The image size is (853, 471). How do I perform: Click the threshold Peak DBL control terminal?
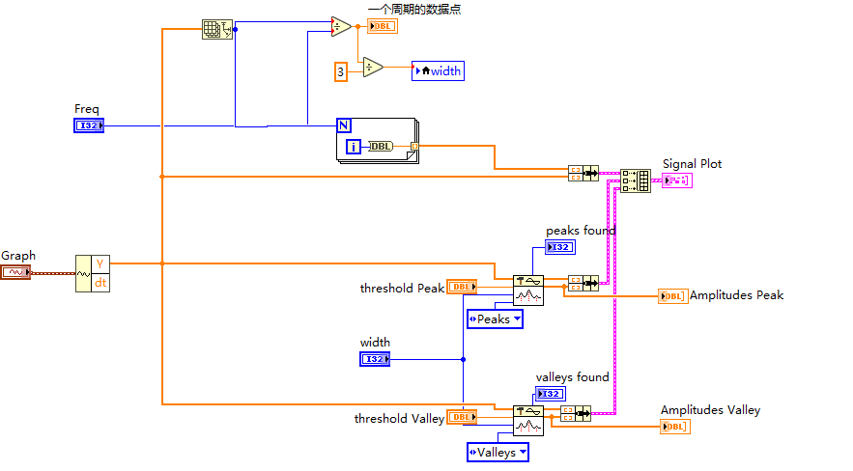tap(462, 287)
